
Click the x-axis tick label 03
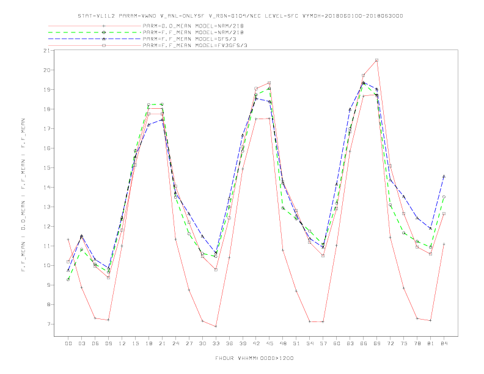(x=81, y=343)
